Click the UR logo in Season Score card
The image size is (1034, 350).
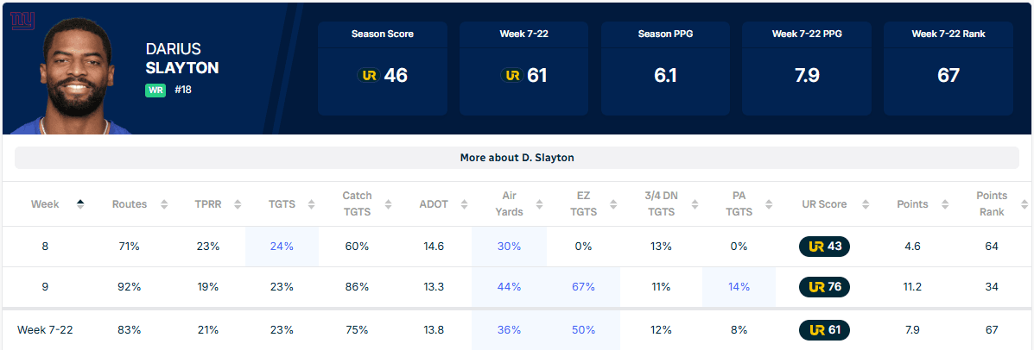coord(368,76)
